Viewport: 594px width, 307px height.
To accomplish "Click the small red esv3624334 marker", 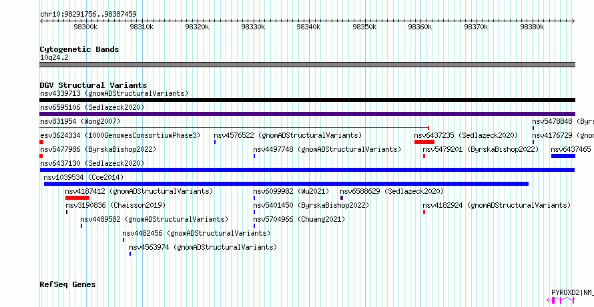I will 41,142.
